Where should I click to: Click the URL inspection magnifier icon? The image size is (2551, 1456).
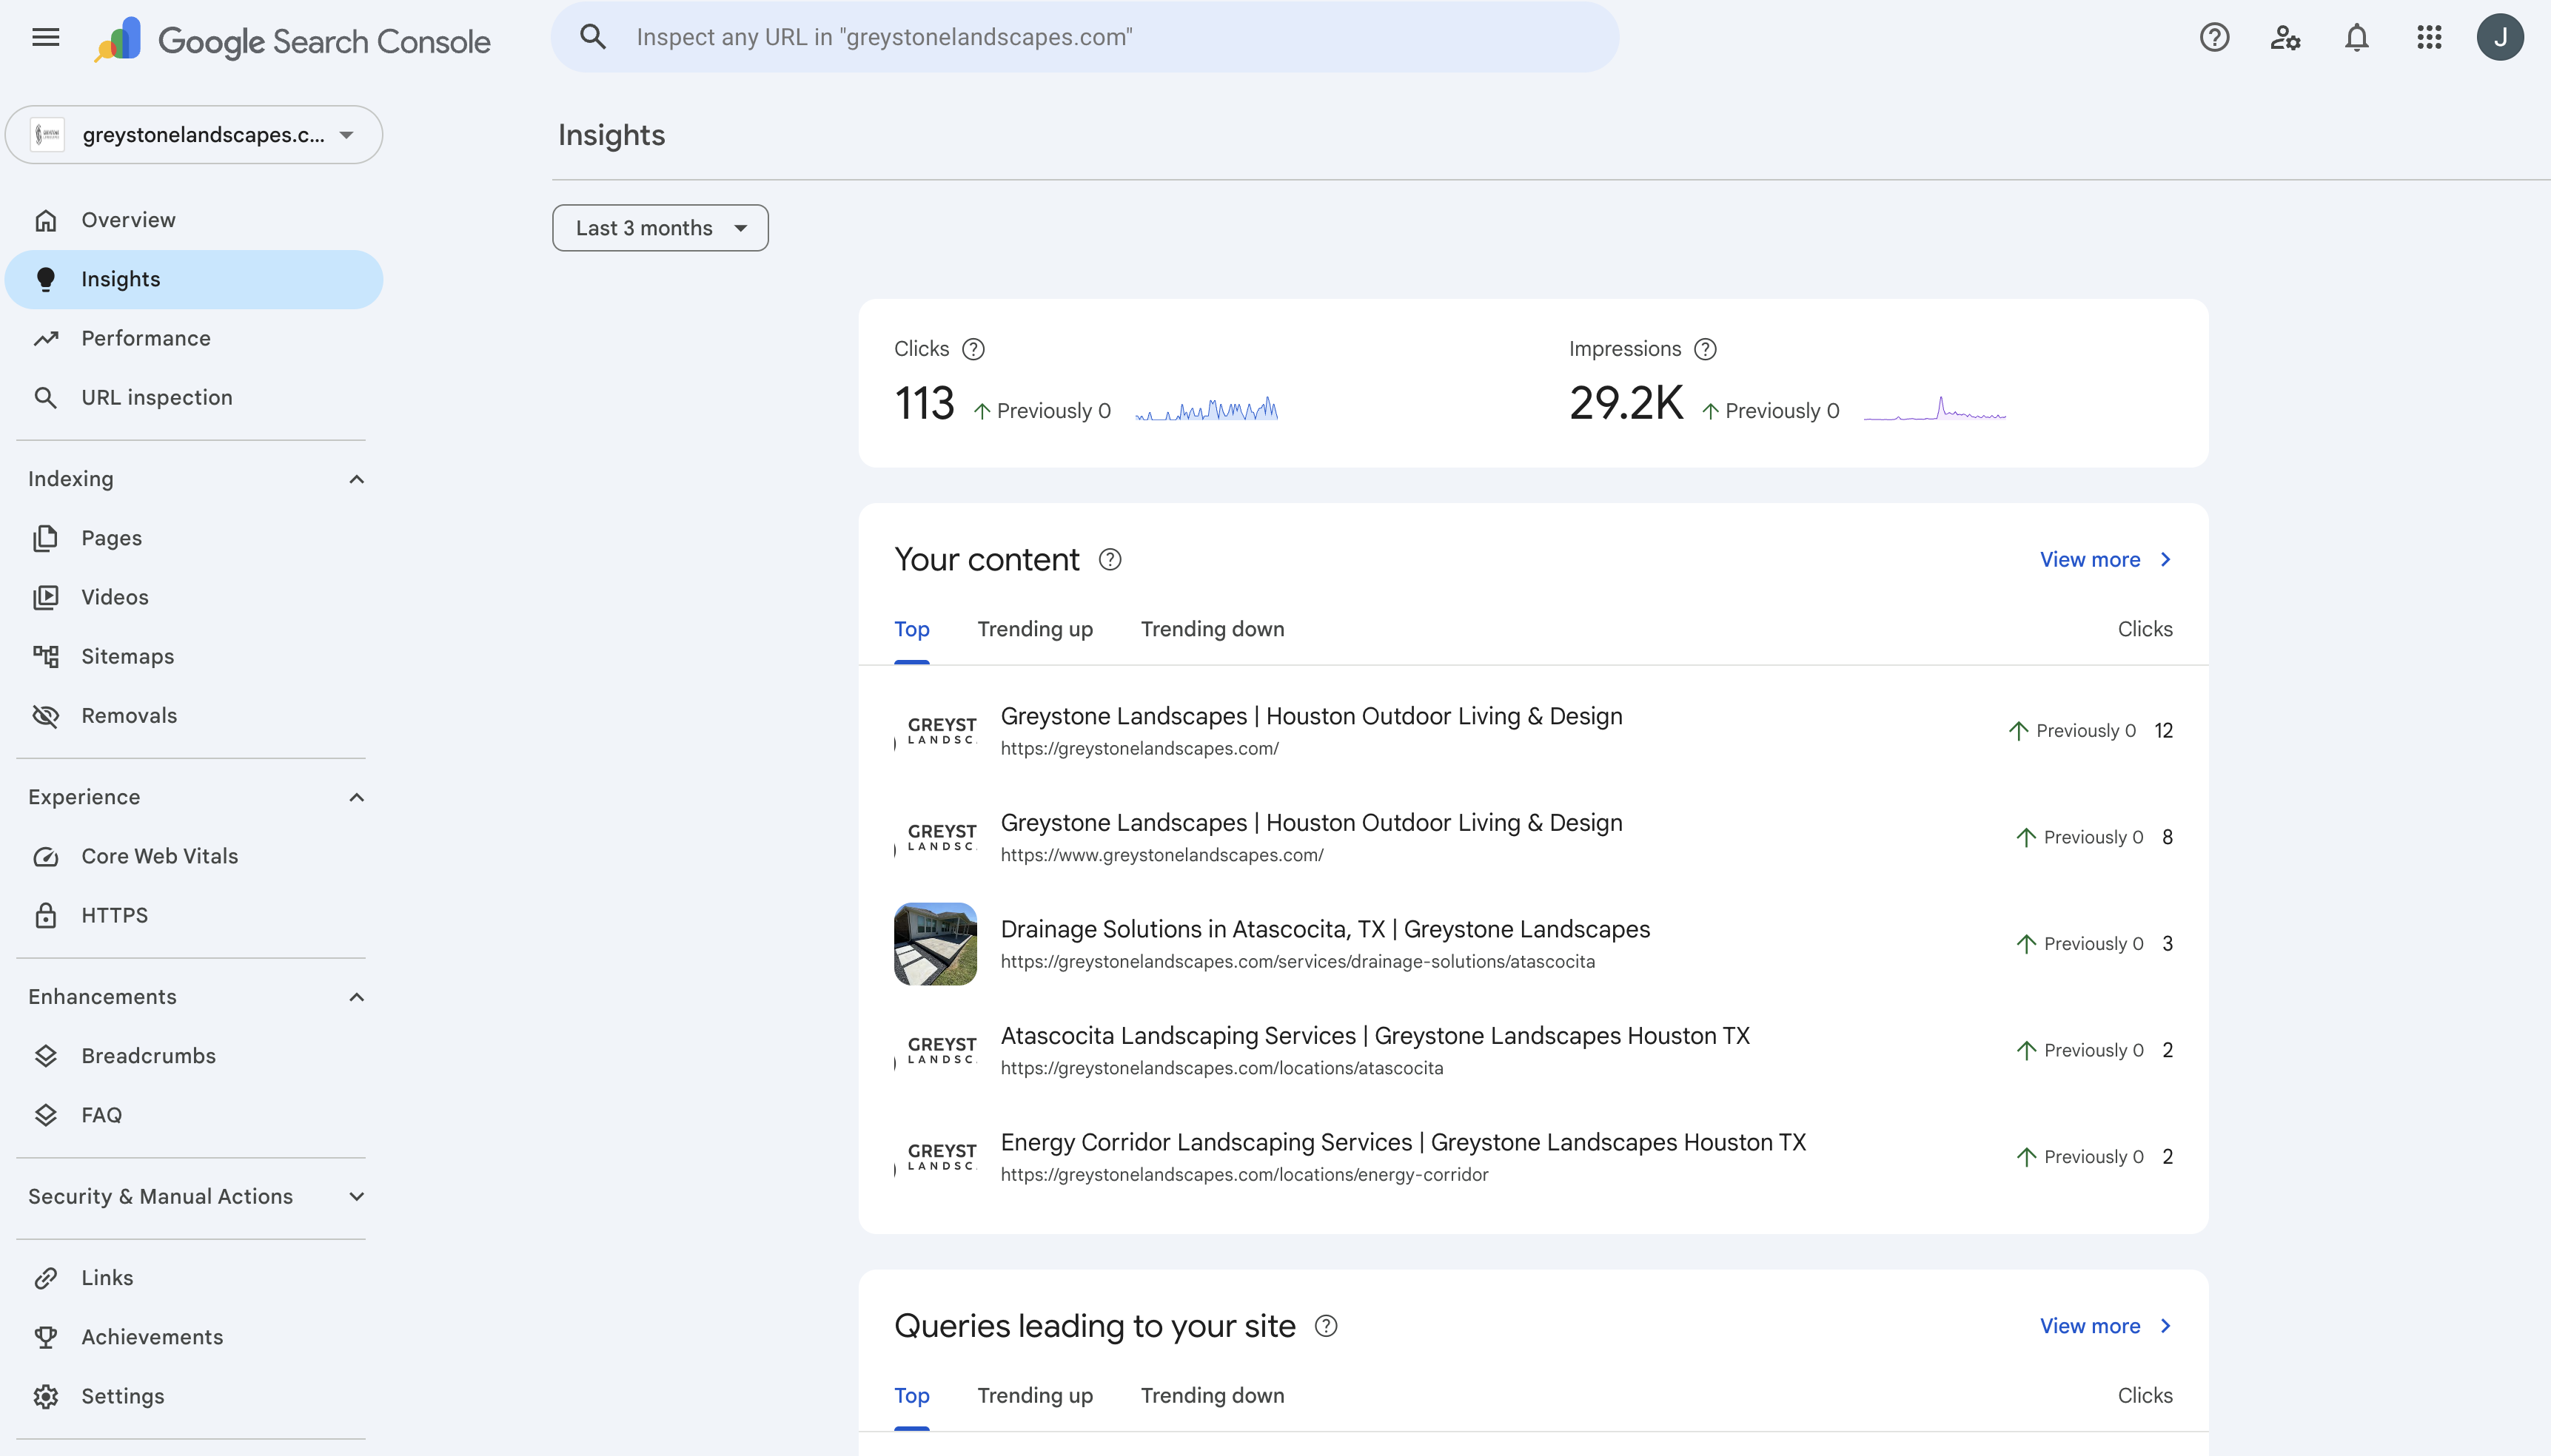pyautogui.click(x=46, y=397)
